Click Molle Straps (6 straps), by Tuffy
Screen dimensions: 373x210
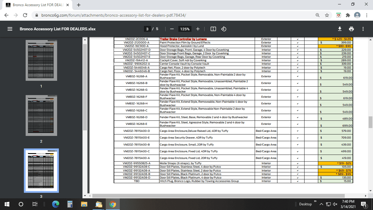[x=181, y=163]
